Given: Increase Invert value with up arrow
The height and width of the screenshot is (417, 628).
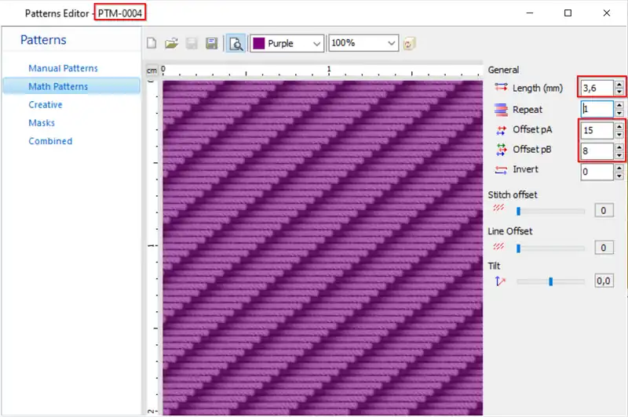Looking at the screenshot, I should click(619, 169).
